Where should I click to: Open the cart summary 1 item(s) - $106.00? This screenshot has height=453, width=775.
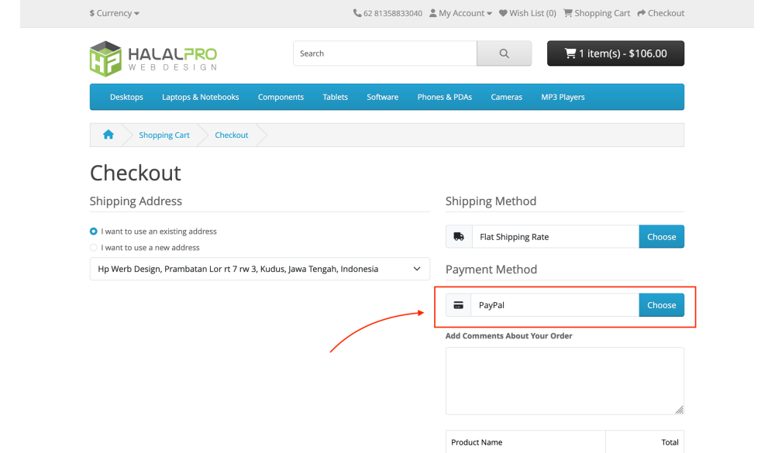[x=615, y=53]
